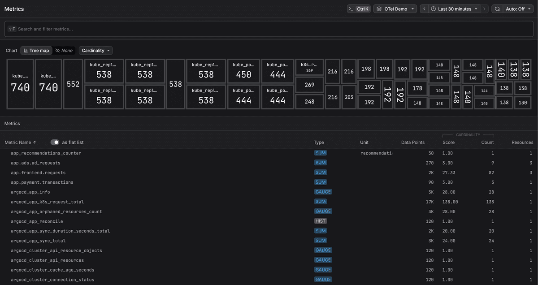Image resolution: width=538 pixels, height=285 pixels.
Task: Click the GAUGE badge for argocd_app_info
Action: (x=323, y=192)
